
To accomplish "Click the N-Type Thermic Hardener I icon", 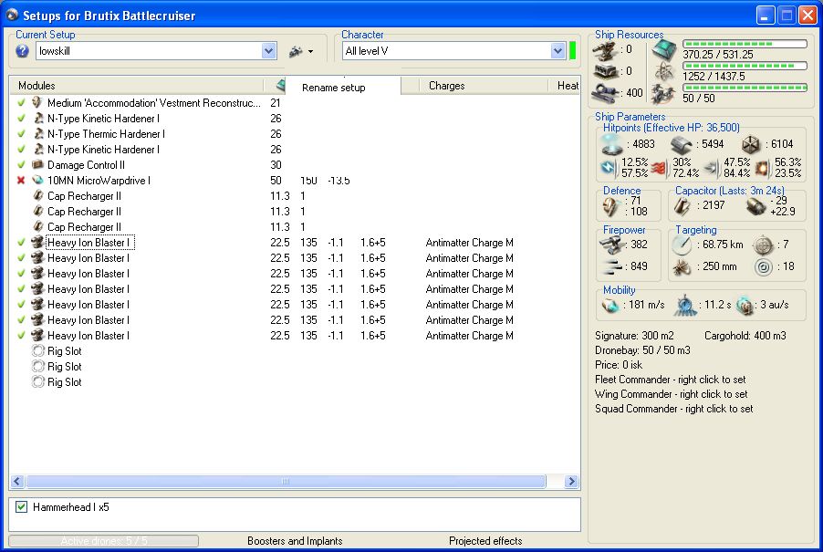I will click(x=38, y=134).
